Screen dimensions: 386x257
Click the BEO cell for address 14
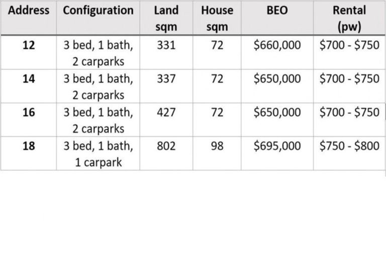277,79
